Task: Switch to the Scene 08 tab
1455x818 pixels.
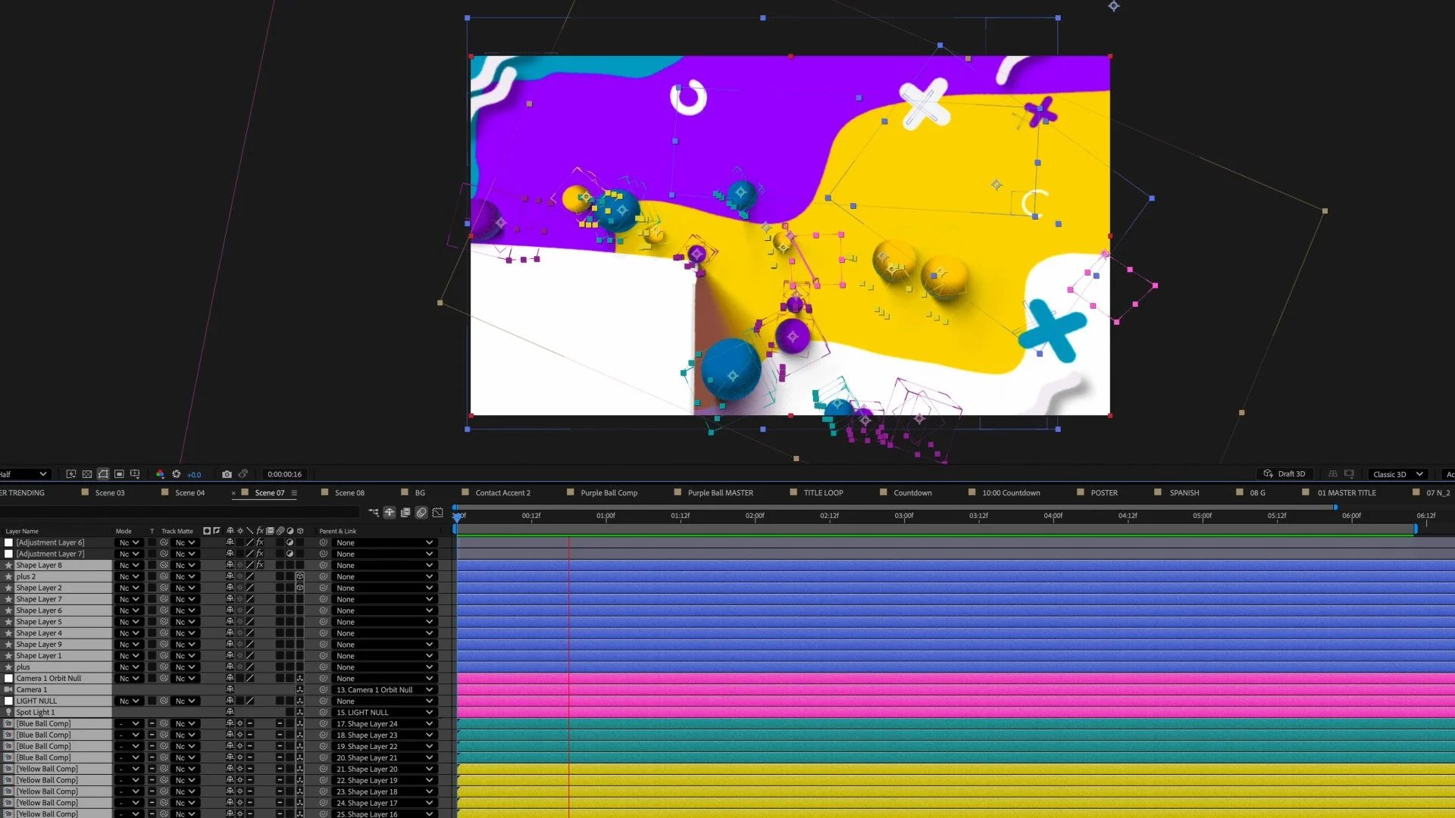Action: pos(349,493)
